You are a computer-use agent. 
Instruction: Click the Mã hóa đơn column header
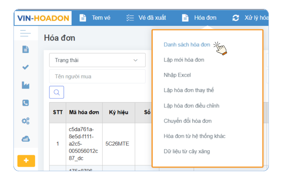coord(84,113)
